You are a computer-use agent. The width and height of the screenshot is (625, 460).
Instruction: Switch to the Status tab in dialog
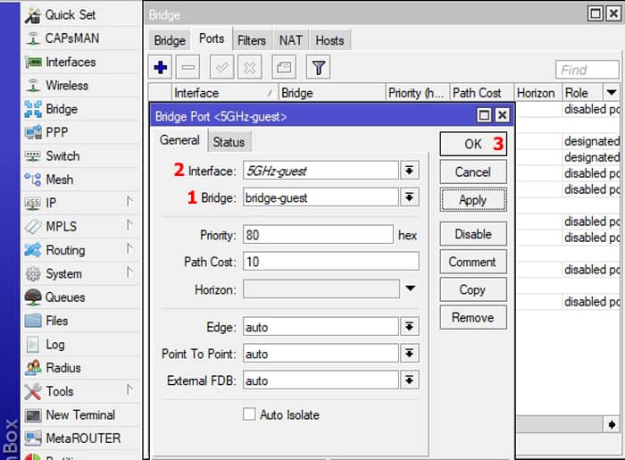[x=229, y=142]
